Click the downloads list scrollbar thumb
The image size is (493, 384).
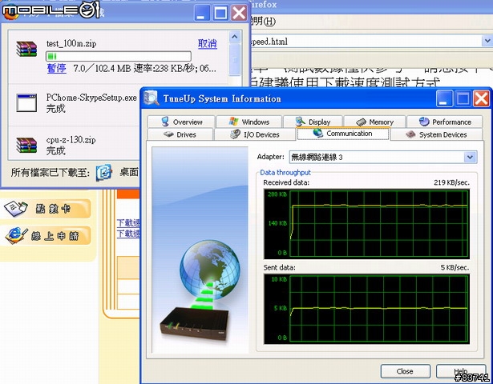point(235,59)
